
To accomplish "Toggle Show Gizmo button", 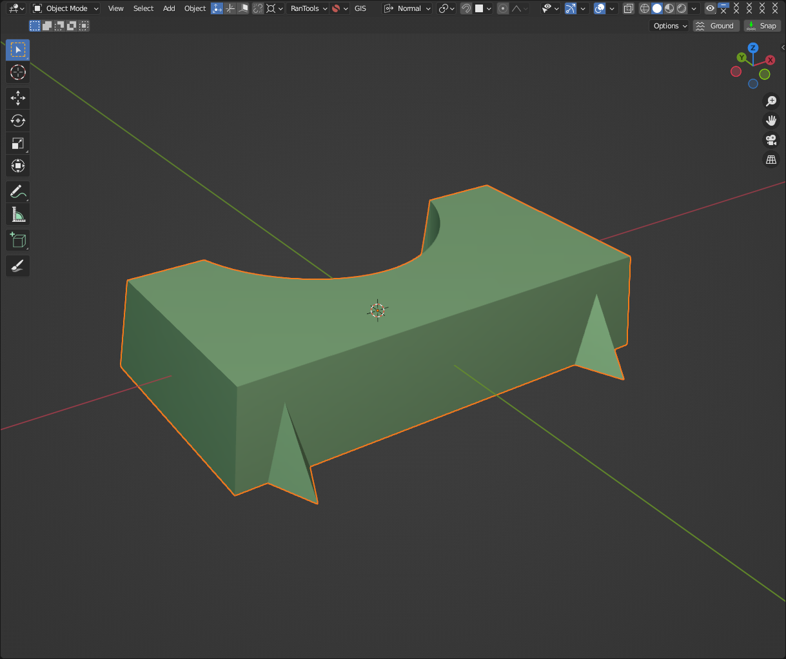I will [570, 8].
